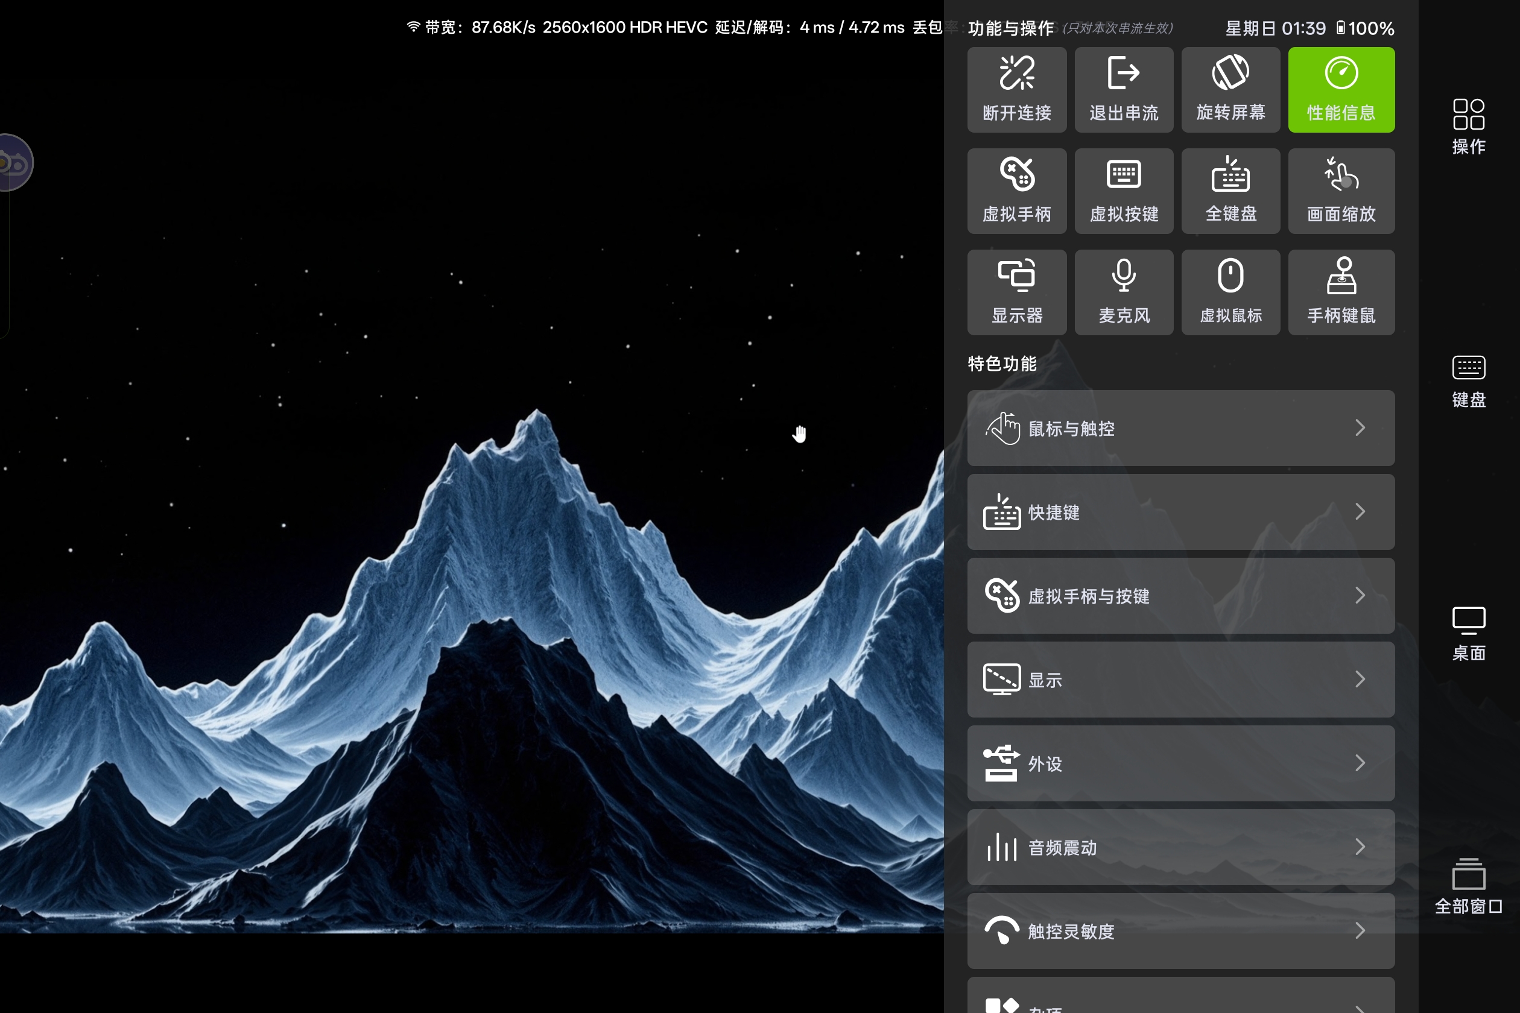Click the gamepad icon in 虚拟手柄与按键 row
This screenshot has width=1520, height=1013.
pos(1002,595)
